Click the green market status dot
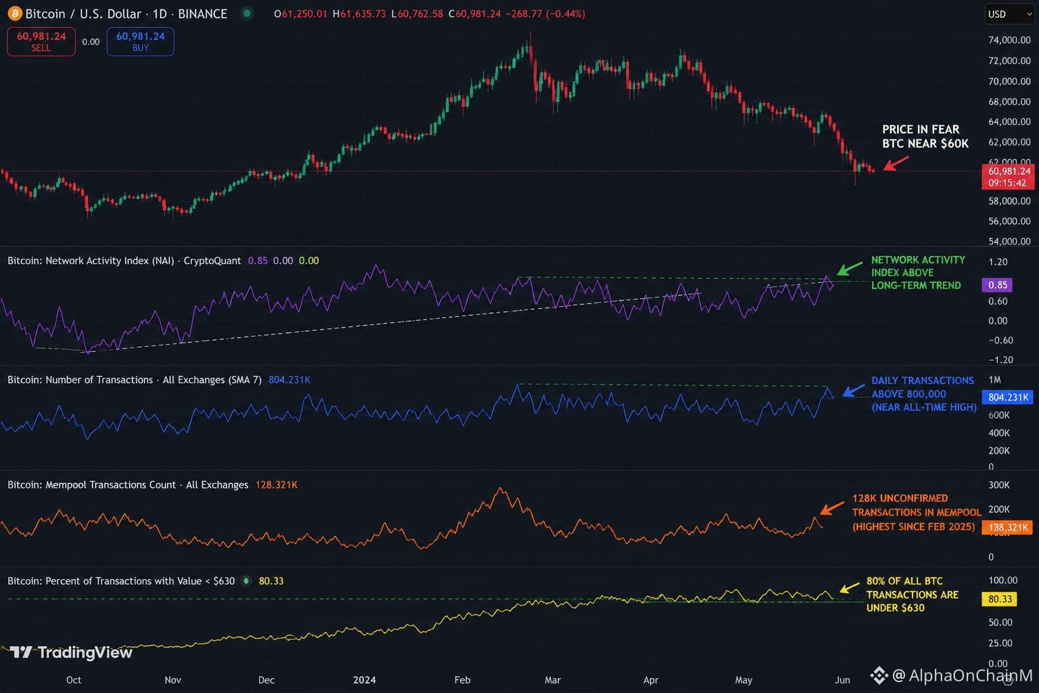1039x693 pixels. (x=247, y=13)
